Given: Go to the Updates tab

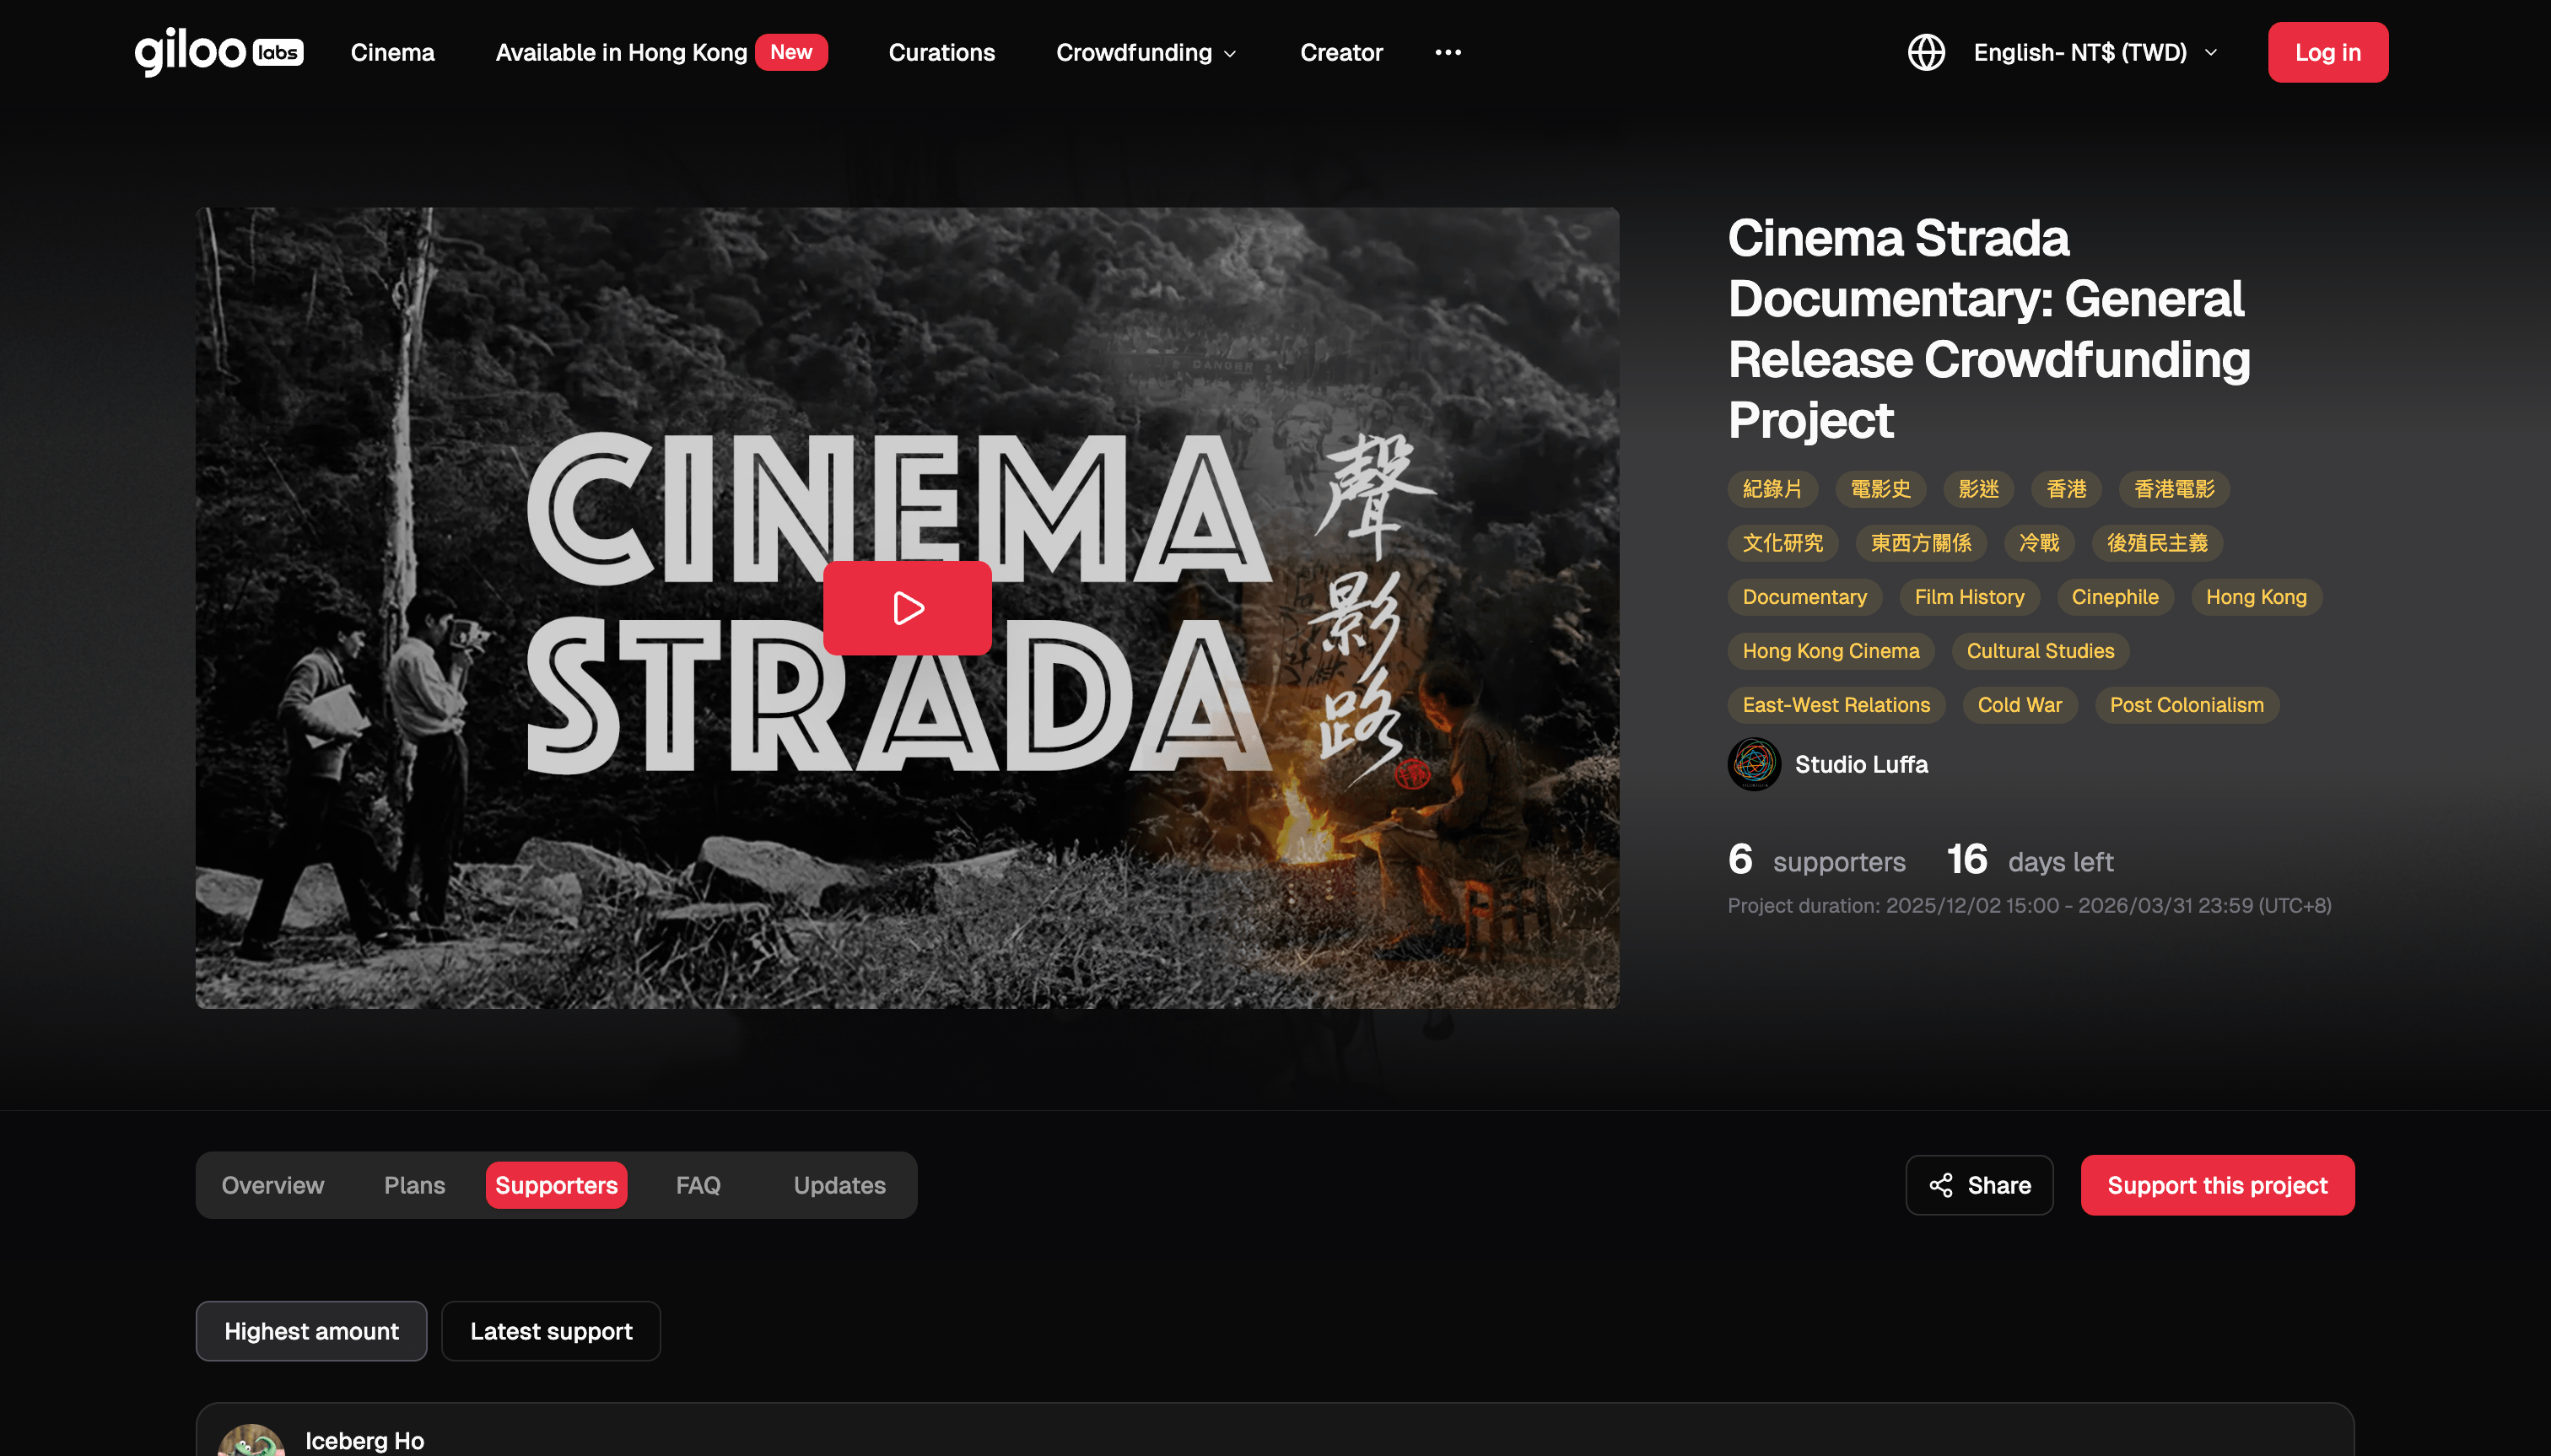Looking at the screenshot, I should [839, 1185].
